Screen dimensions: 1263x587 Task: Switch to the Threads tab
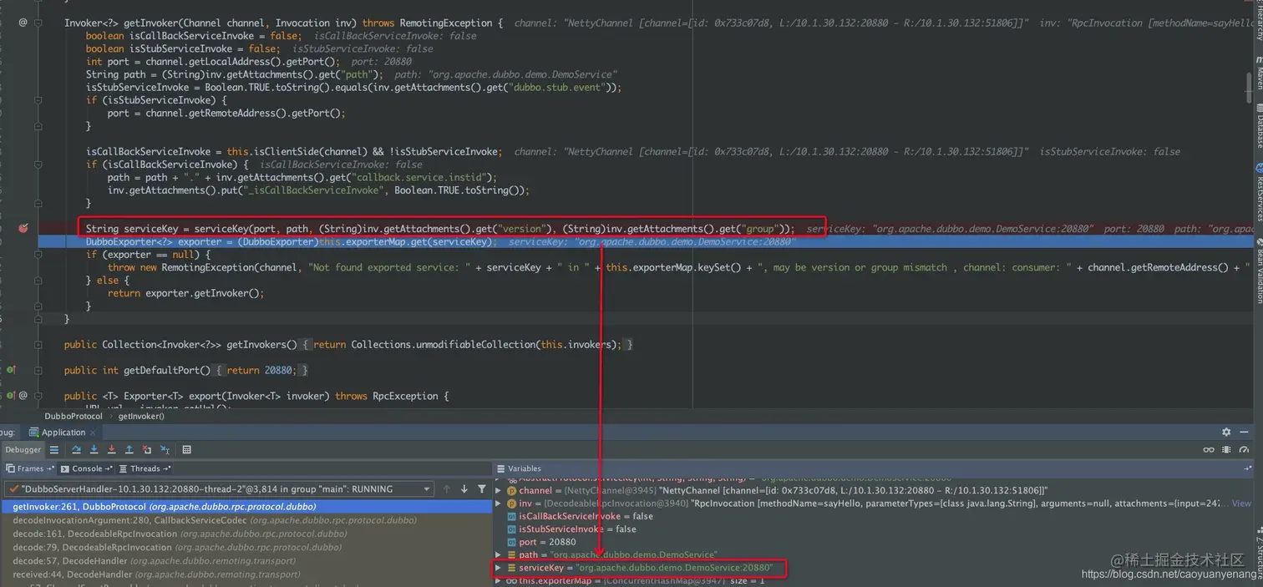(x=145, y=468)
